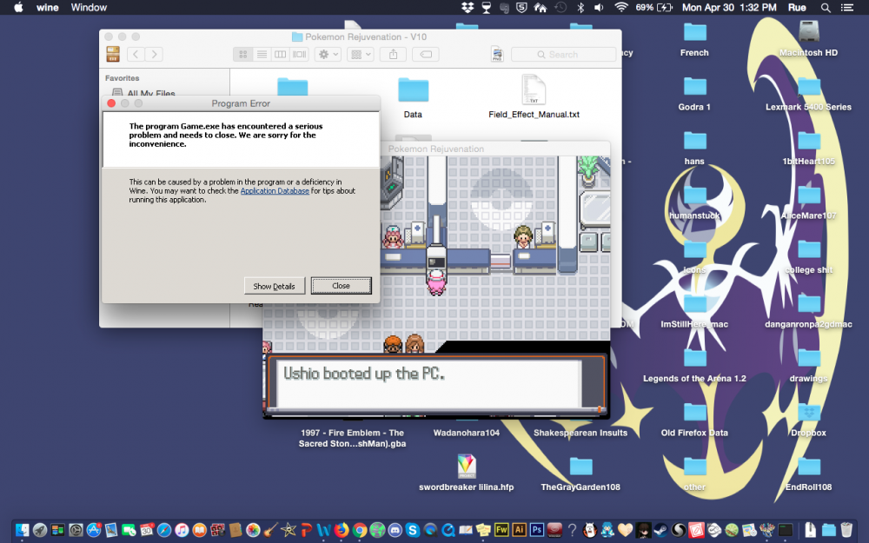869x543 pixels.
Task: Open the Application Database link
Action: pos(275,190)
